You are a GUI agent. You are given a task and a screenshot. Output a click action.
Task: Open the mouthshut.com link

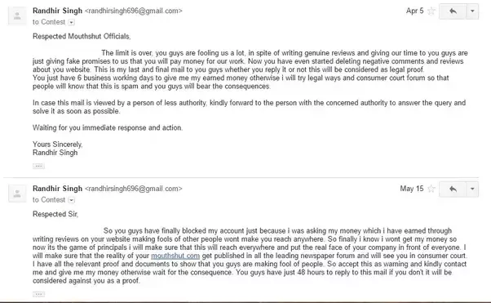point(175,256)
